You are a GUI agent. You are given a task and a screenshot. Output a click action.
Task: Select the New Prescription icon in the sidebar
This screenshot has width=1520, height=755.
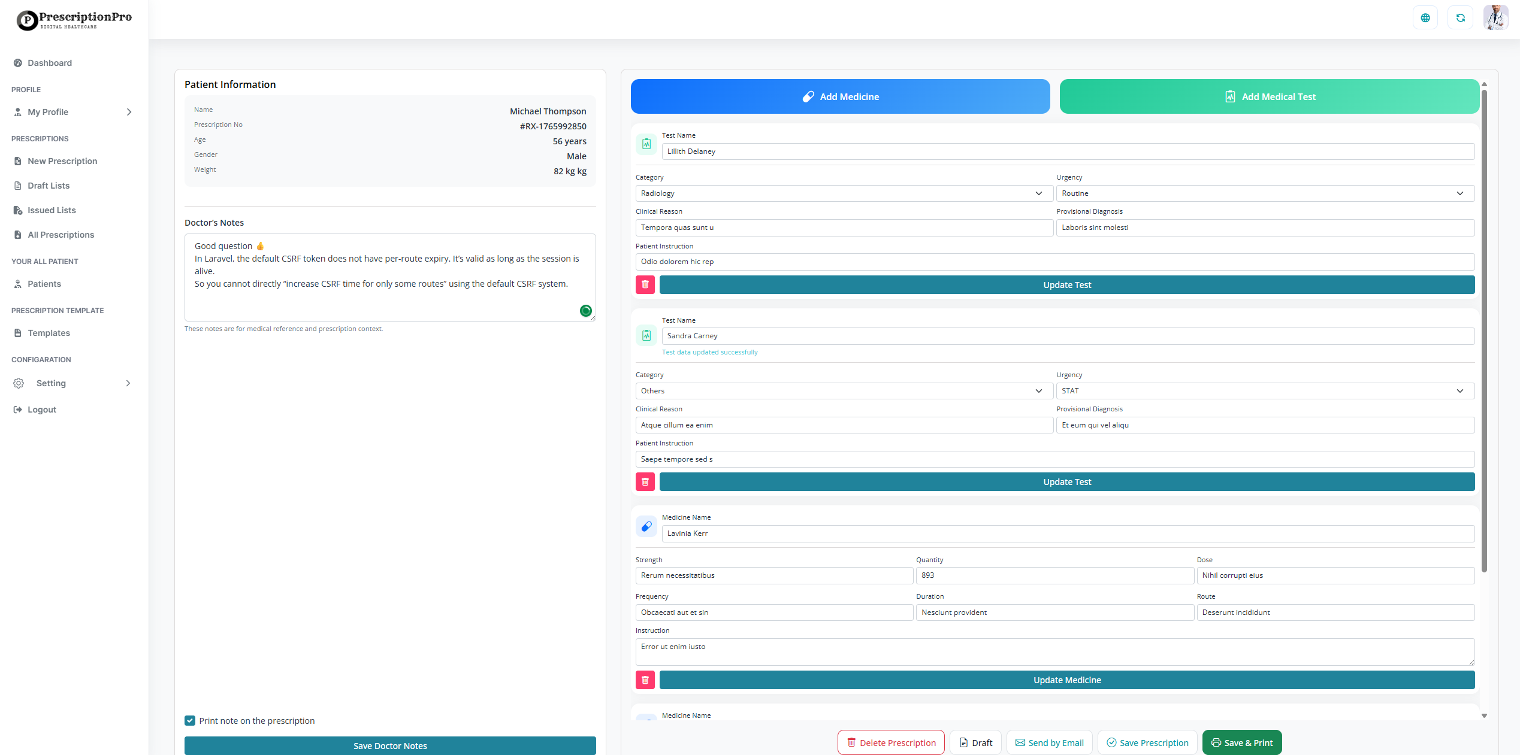pyautogui.click(x=18, y=160)
